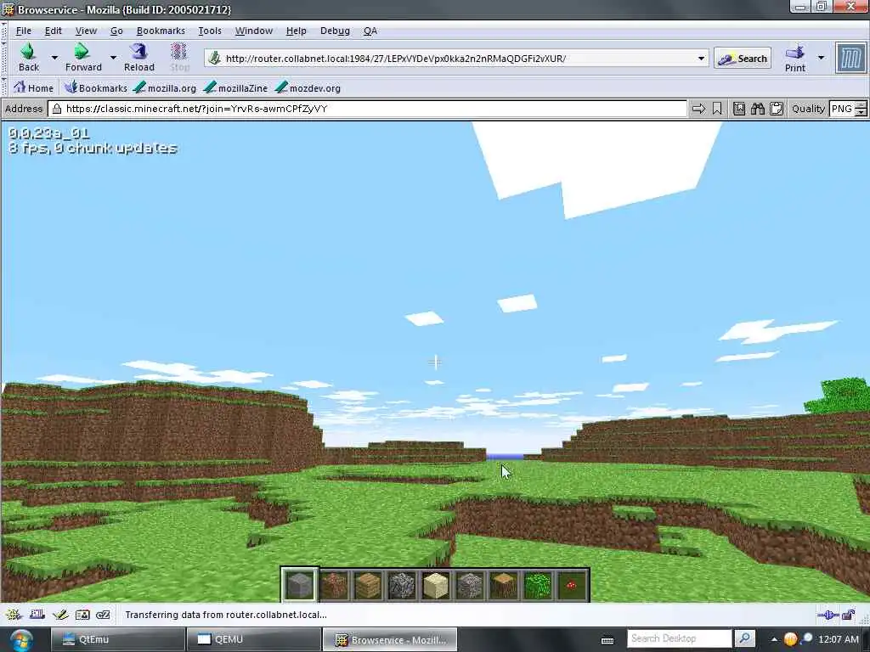Open Mail component icon in status bar
This screenshot has height=652, width=870.
coord(37,615)
